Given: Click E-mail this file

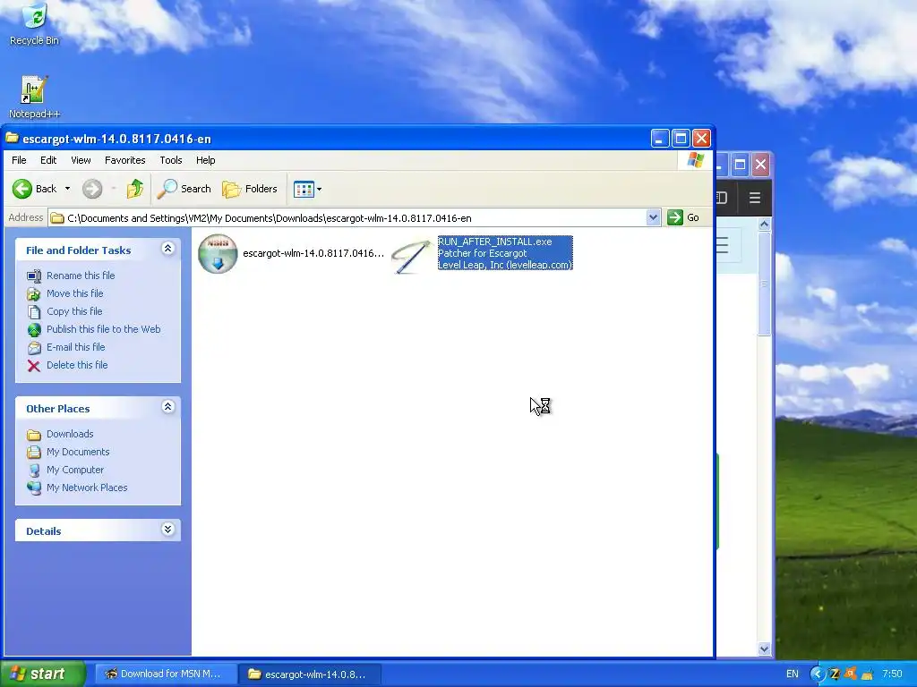Looking at the screenshot, I should coord(76,347).
